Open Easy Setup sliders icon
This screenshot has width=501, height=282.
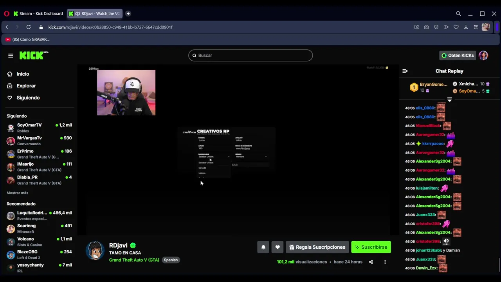[476, 27]
